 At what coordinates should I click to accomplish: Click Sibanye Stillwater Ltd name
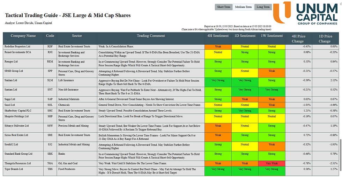(x=17, y=126)
